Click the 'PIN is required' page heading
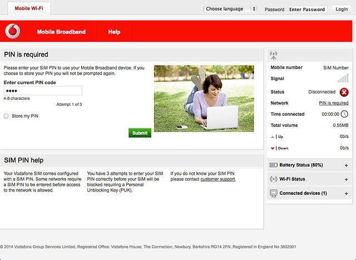 coord(26,55)
